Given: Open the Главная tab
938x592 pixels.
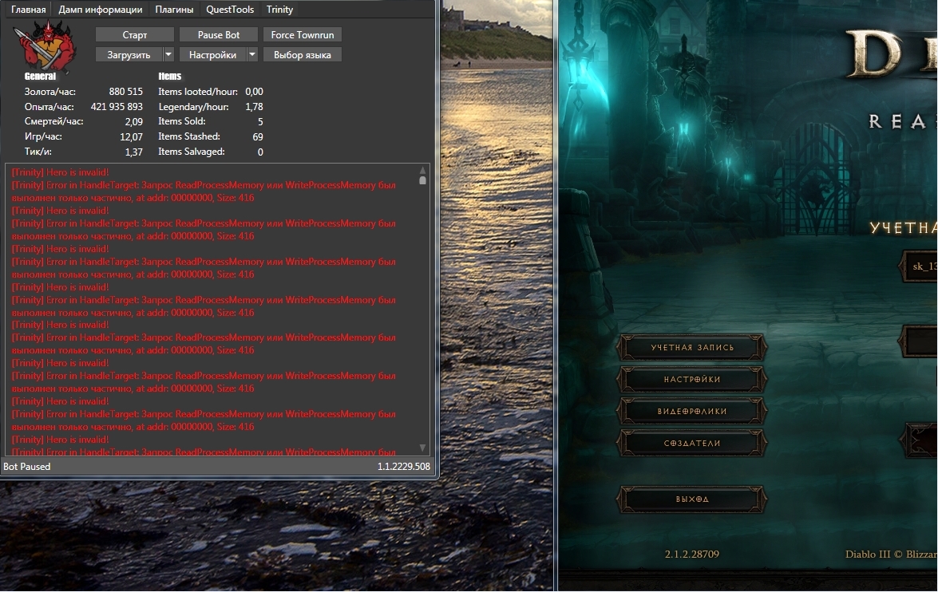Looking at the screenshot, I should 28,10.
